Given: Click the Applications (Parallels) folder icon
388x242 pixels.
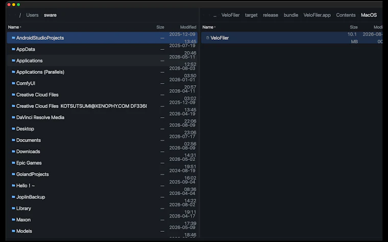Looking at the screenshot, I should 13,72.
